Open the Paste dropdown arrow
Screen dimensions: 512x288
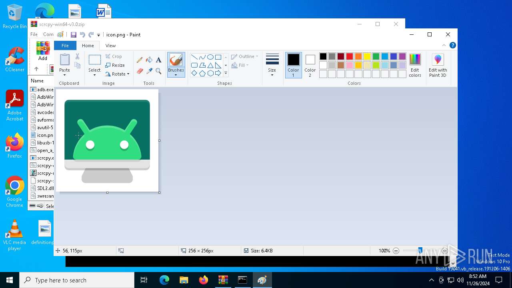pyautogui.click(x=64, y=75)
